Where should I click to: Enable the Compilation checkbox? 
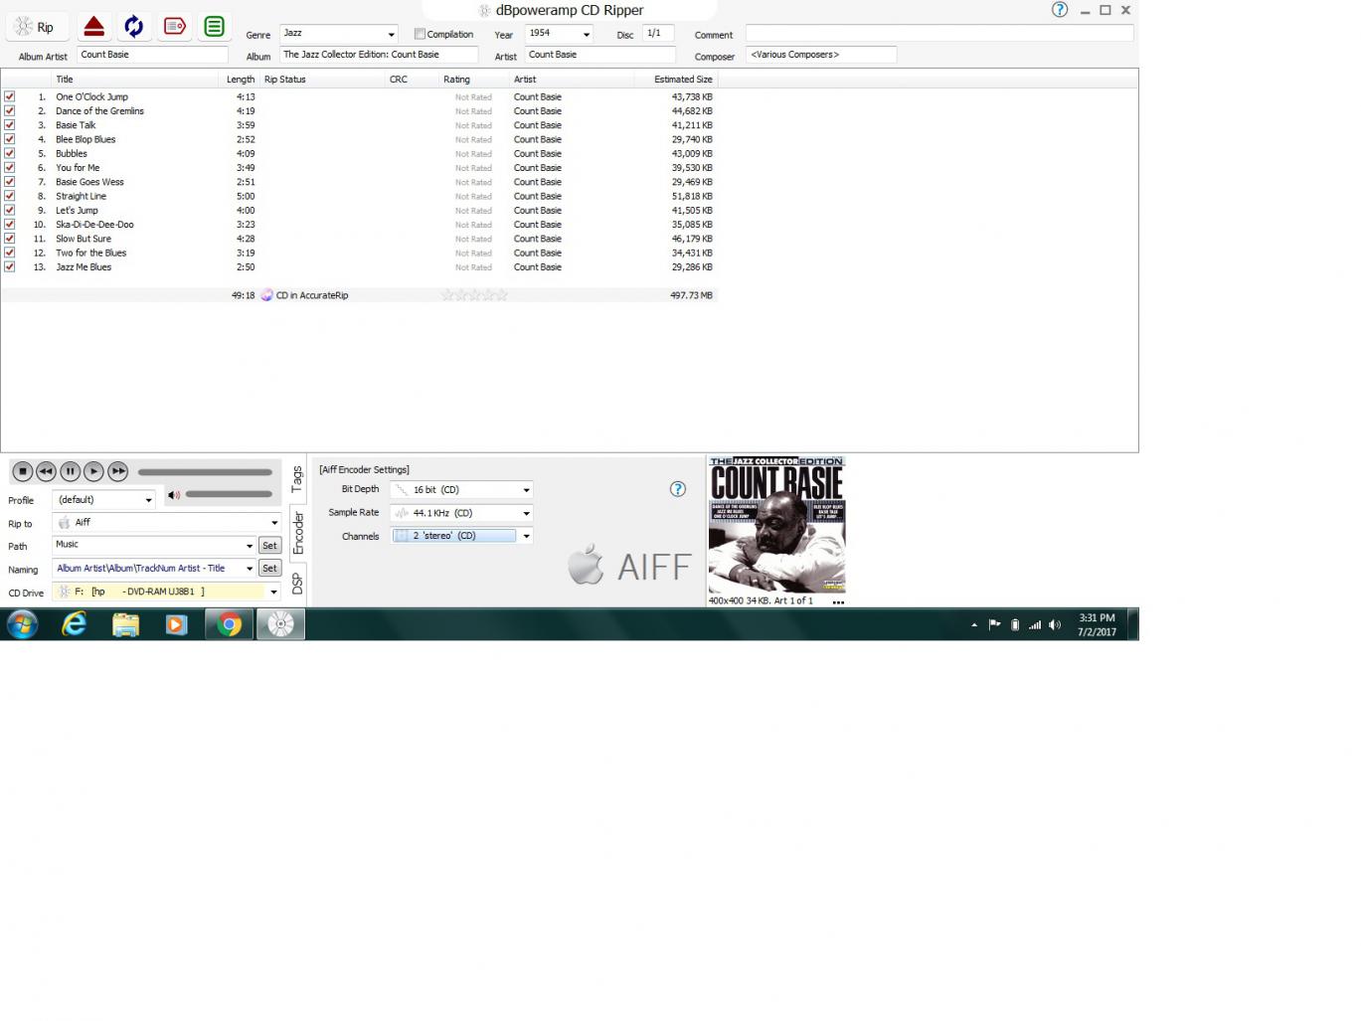tap(420, 34)
